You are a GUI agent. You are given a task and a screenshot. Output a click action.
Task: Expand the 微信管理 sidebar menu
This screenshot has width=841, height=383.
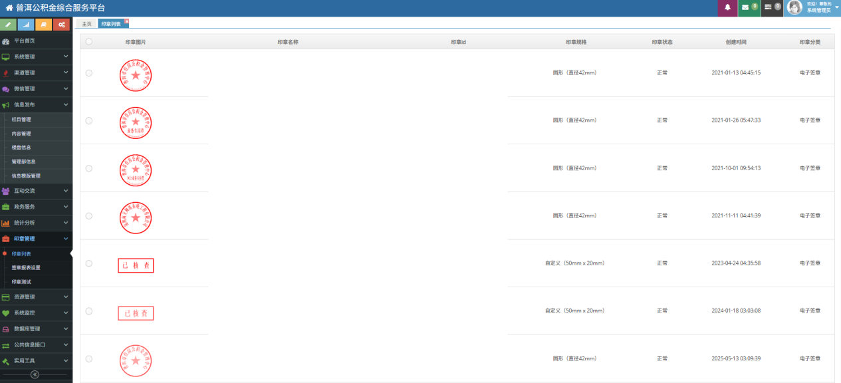tap(36, 88)
